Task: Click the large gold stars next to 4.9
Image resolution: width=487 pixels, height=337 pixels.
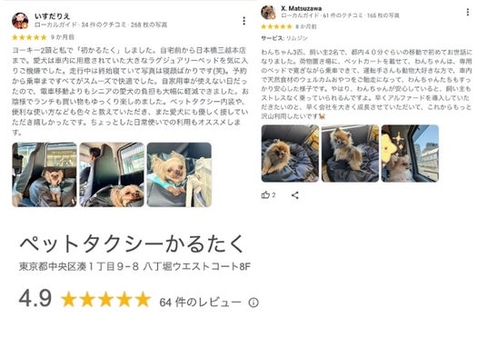Action: coord(105,300)
